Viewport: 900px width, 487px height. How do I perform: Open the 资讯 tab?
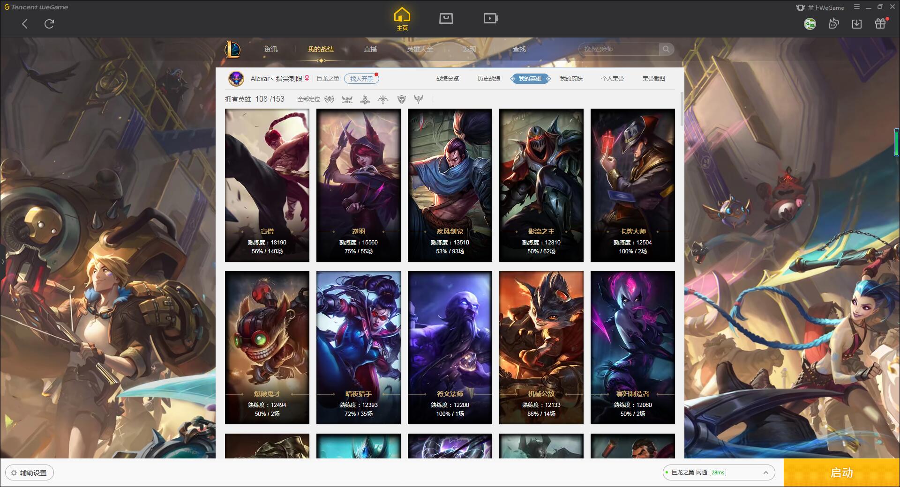pyautogui.click(x=271, y=49)
